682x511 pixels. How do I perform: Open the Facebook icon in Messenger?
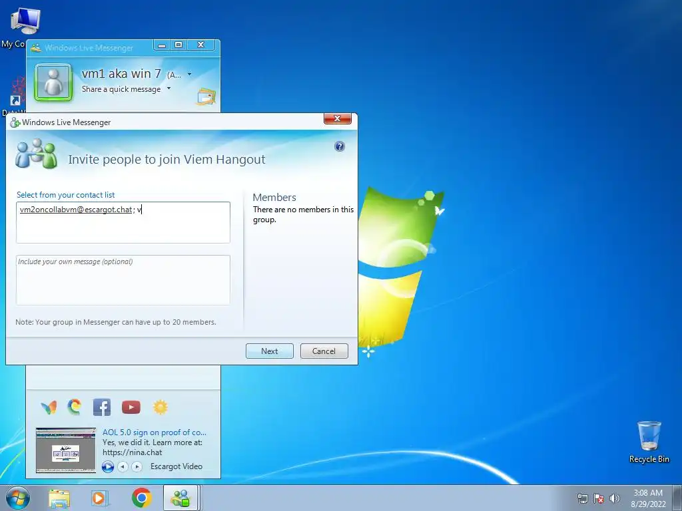102,407
